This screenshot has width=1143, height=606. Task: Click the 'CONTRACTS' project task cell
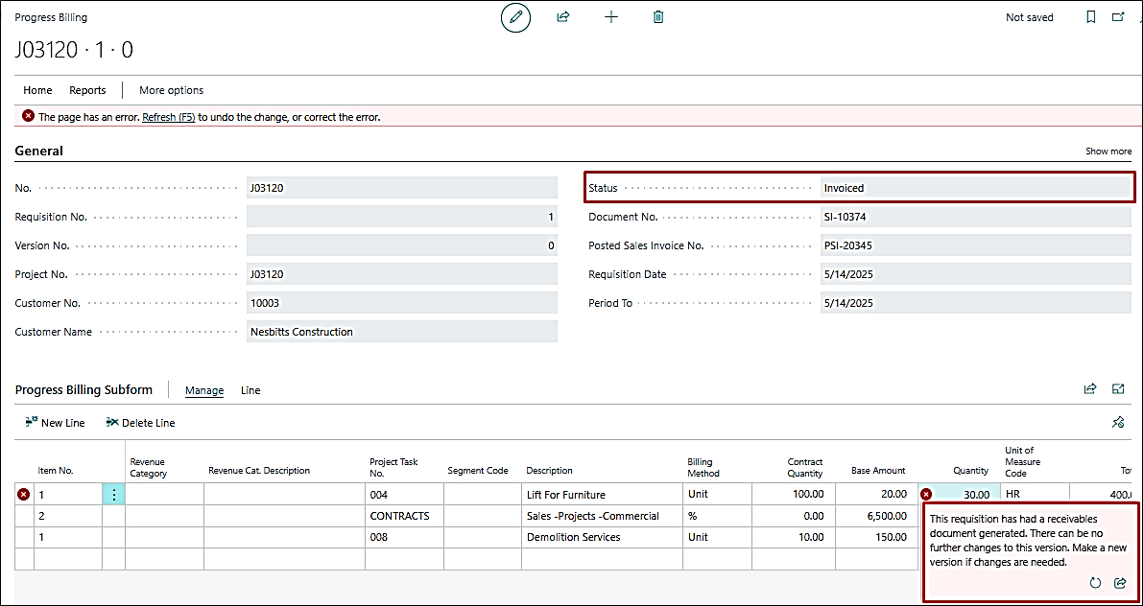[405, 517]
